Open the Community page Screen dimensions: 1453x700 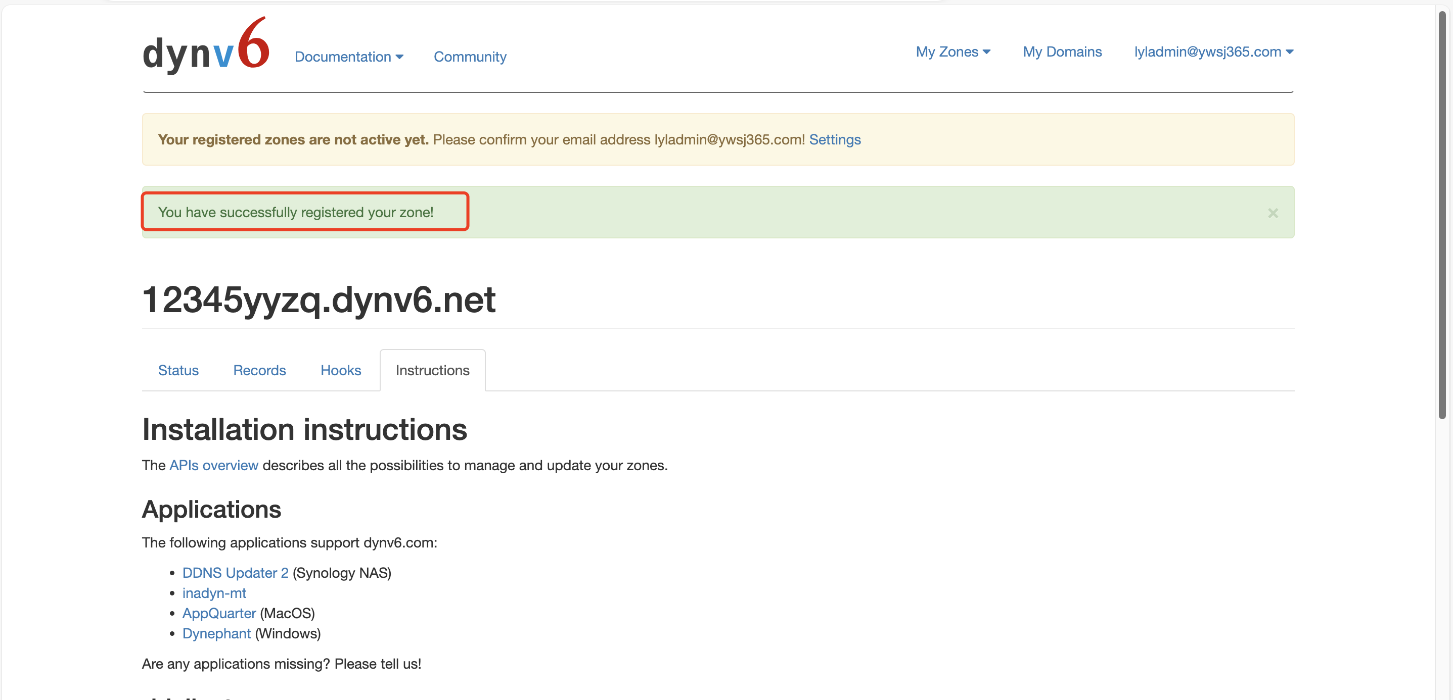470,57
